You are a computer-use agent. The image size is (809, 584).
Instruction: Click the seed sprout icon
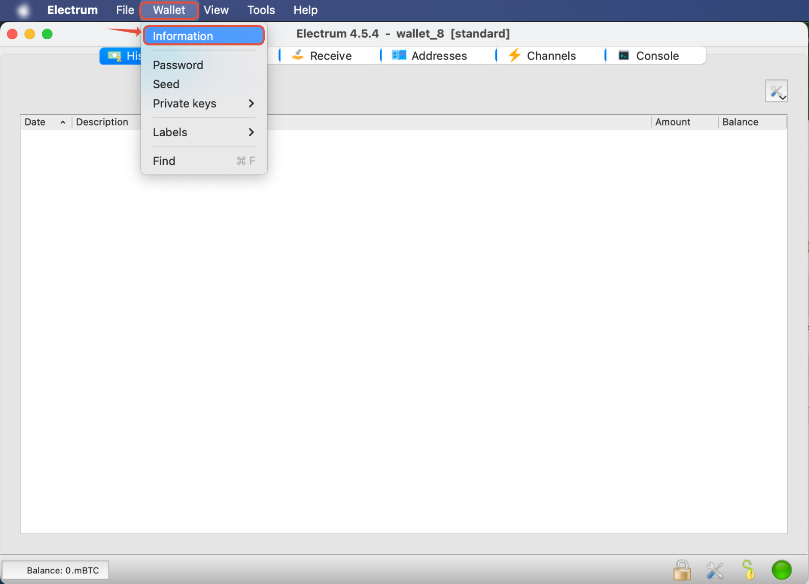(748, 570)
